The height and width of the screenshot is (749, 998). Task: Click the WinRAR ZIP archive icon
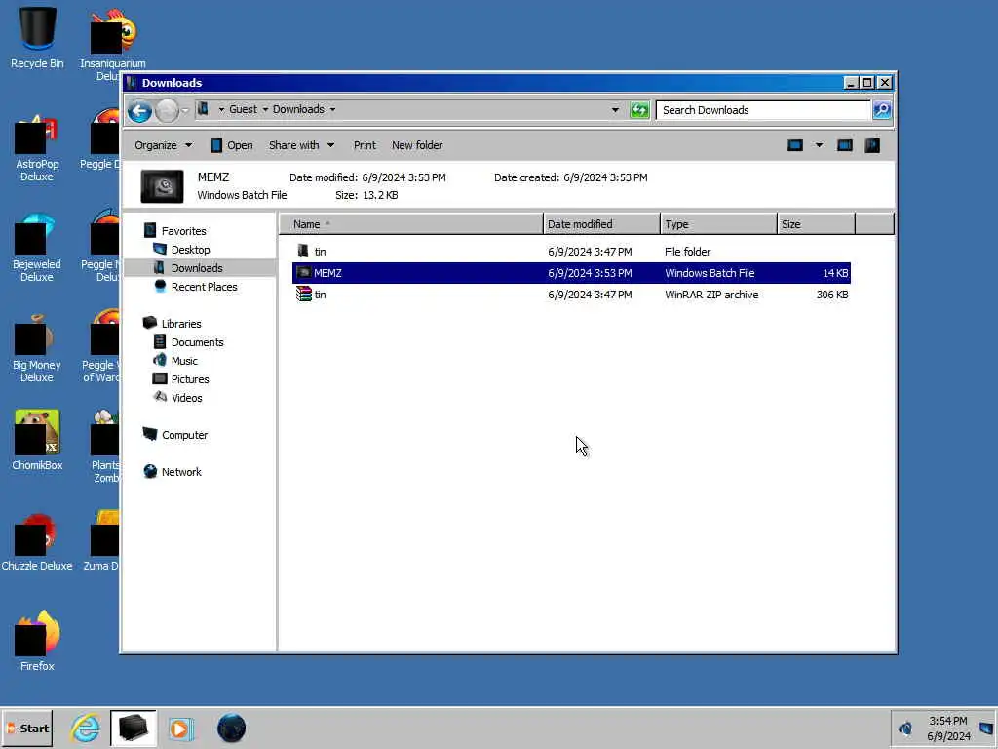point(304,295)
